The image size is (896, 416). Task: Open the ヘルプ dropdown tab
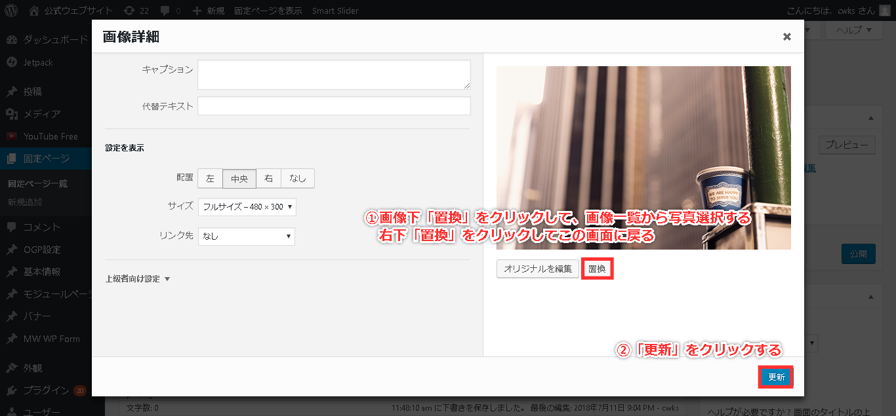pos(853,29)
